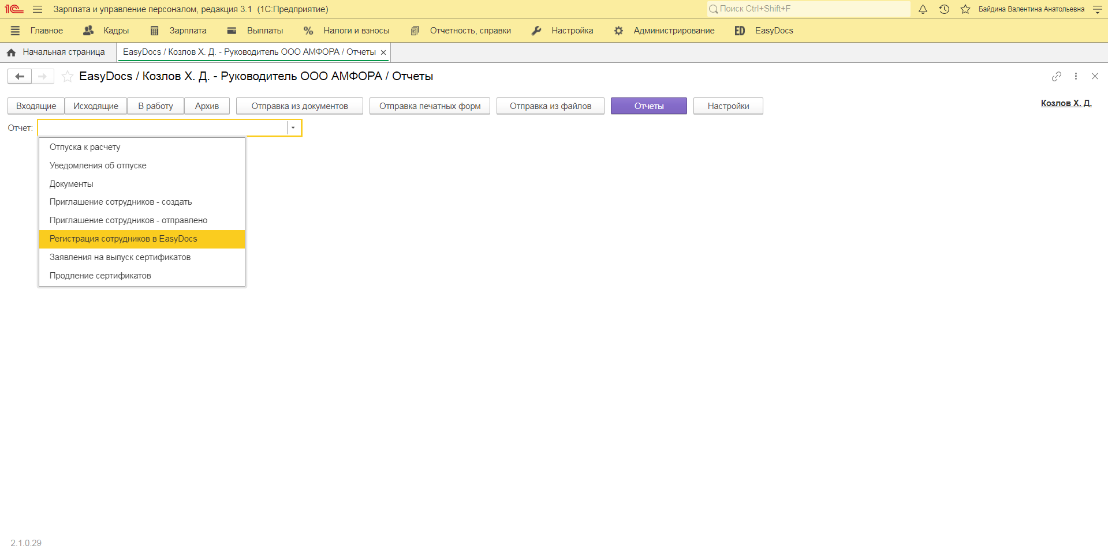Open Настройки button in toolbar
Screen dimensions: 1108x557
pyautogui.click(x=728, y=106)
